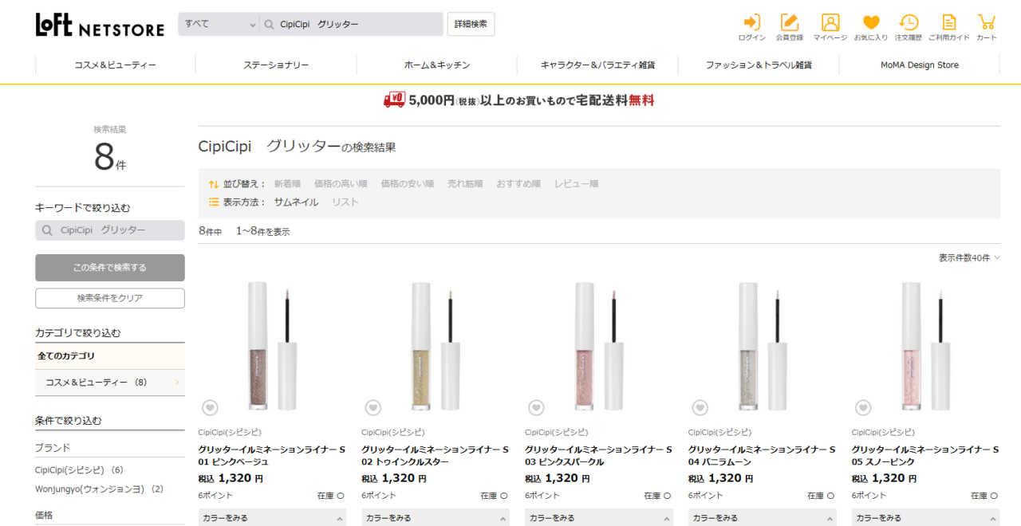Open My Page icon

coord(830,23)
